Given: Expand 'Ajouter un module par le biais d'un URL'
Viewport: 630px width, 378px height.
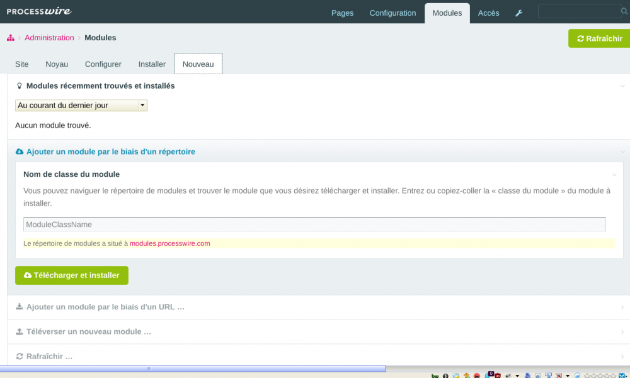Looking at the screenshot, I should click(105, 307).
